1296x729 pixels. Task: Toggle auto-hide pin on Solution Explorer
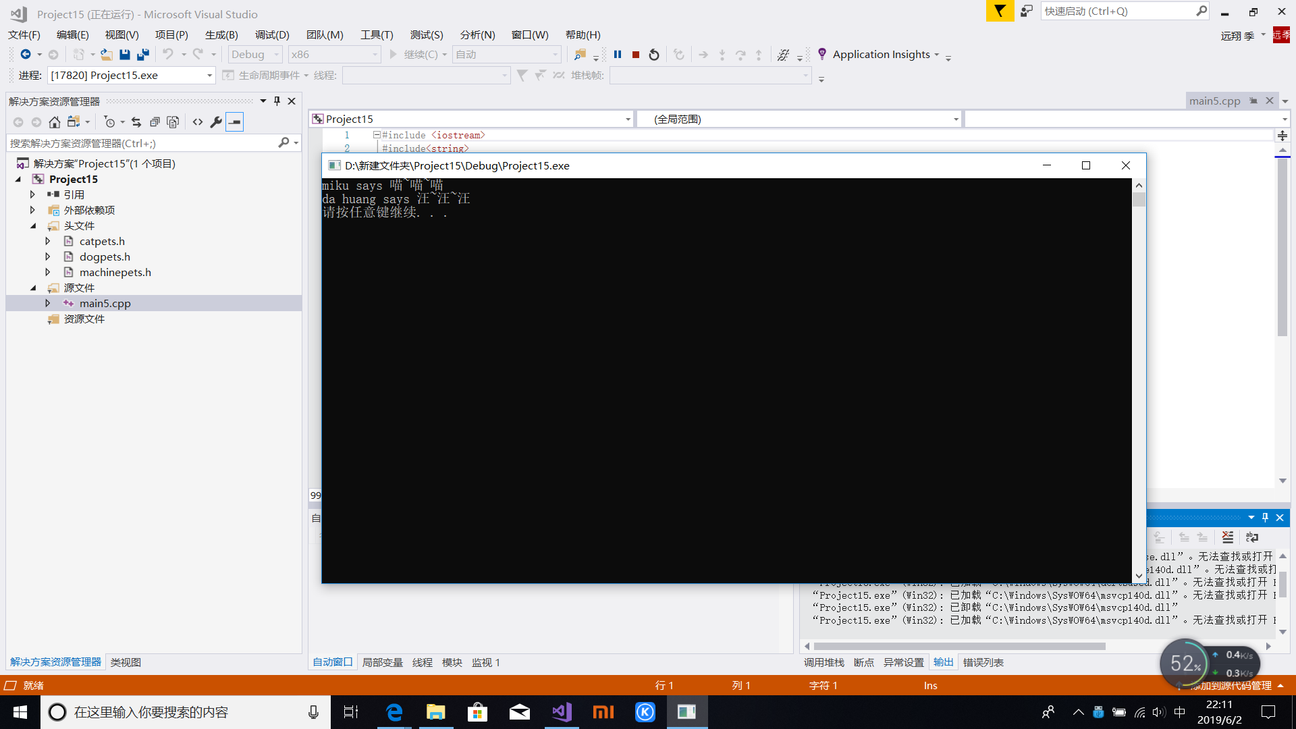pyautogui.click(x=277, y=101)
